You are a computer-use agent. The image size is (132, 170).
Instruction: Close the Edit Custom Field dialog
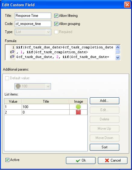point(127,5)
